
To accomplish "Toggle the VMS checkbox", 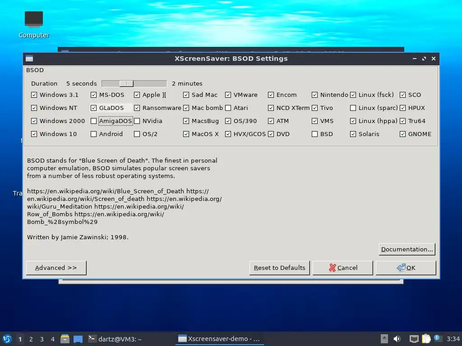I will (314, 121).
